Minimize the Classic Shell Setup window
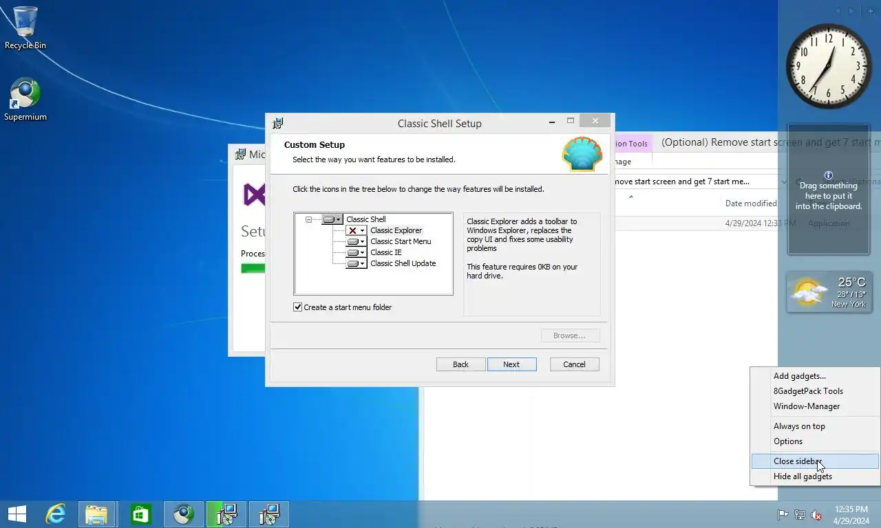 point(552,122)
